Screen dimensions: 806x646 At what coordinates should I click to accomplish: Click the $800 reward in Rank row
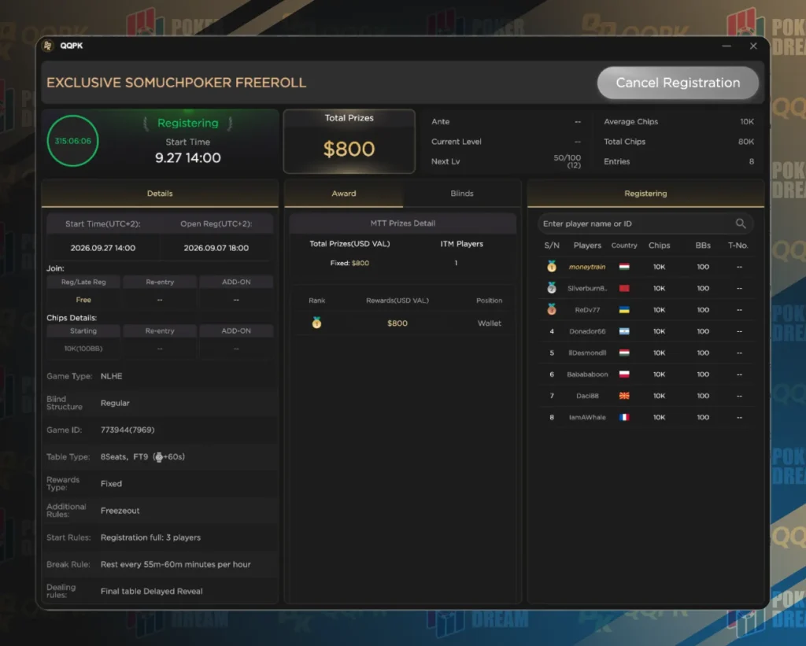pyautogui.click(x=397, y=323)
